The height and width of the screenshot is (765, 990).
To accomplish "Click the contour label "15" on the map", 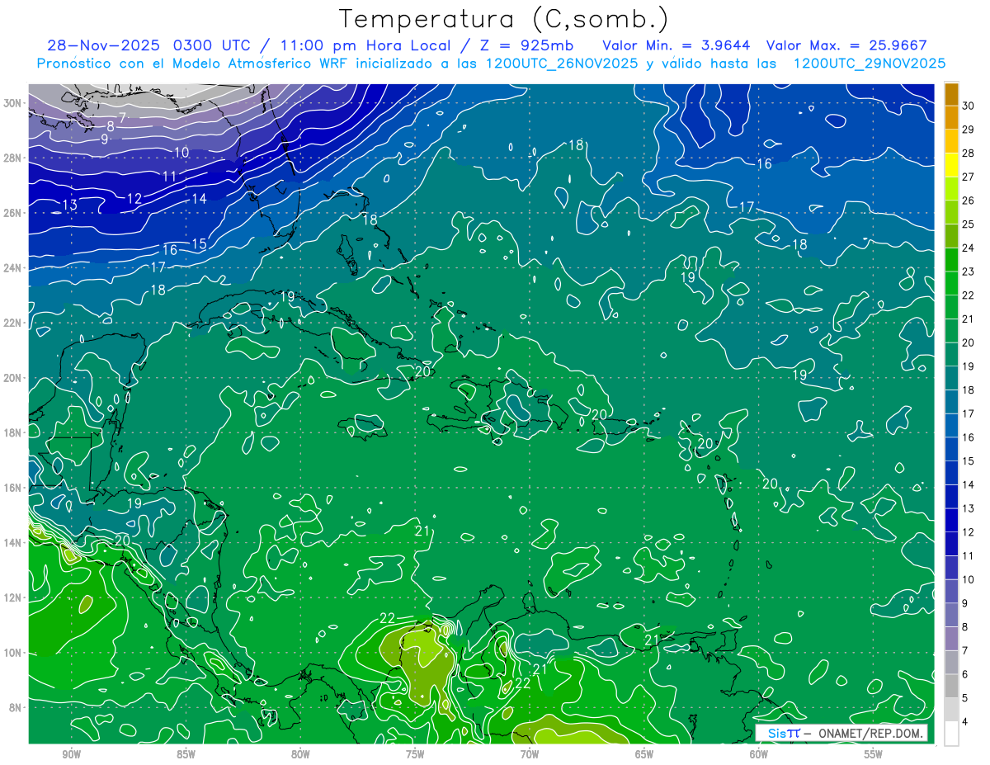I will click(199, 244).
